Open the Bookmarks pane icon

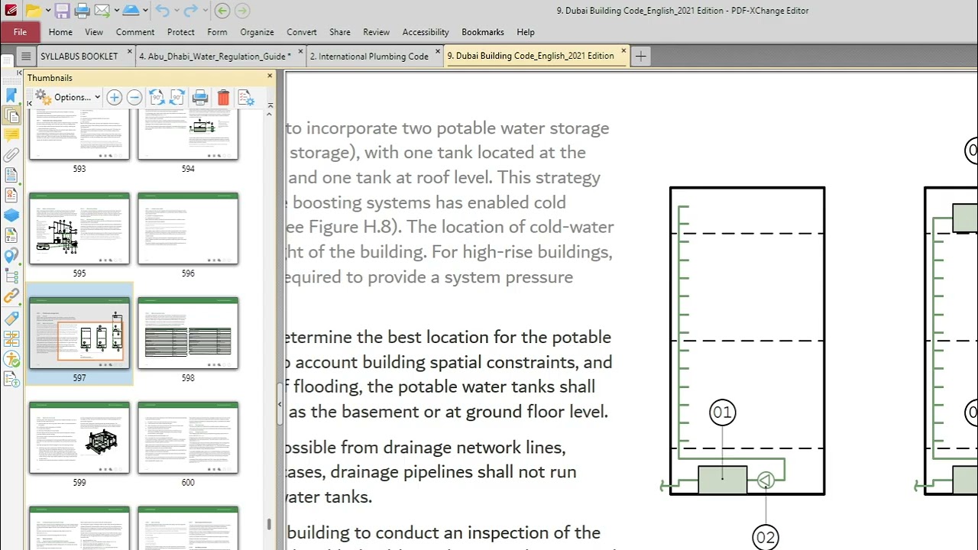coord(11,95)
